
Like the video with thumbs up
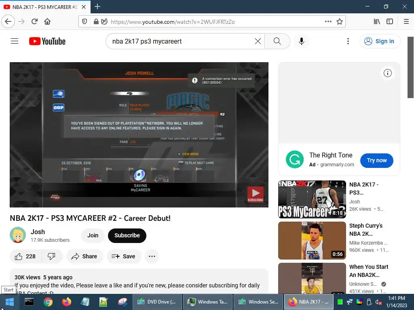(x=25, y=256)
